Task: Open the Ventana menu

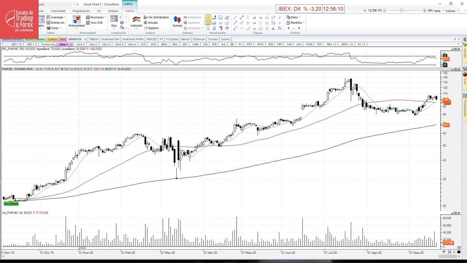Action: [113, 11]
